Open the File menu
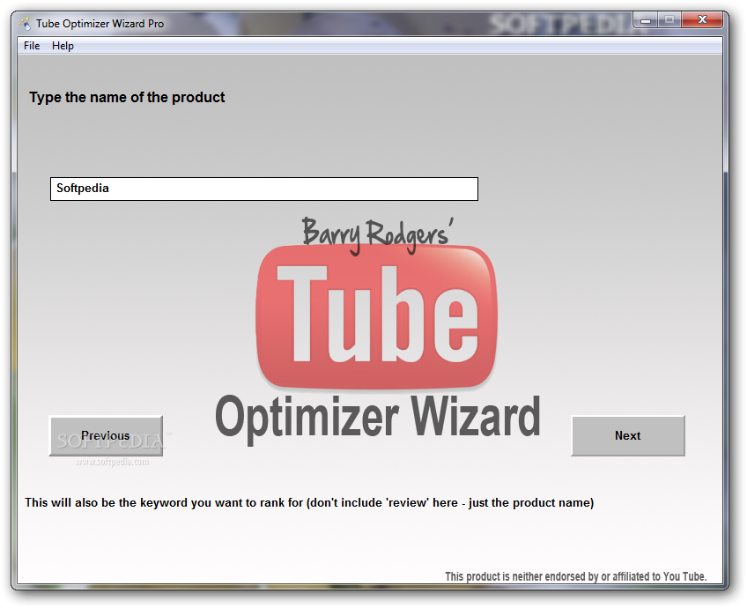Screen dimensions: 747x608 coord(32,46)
